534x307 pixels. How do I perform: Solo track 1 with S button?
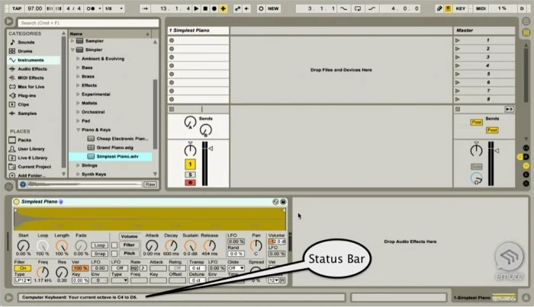191,174
